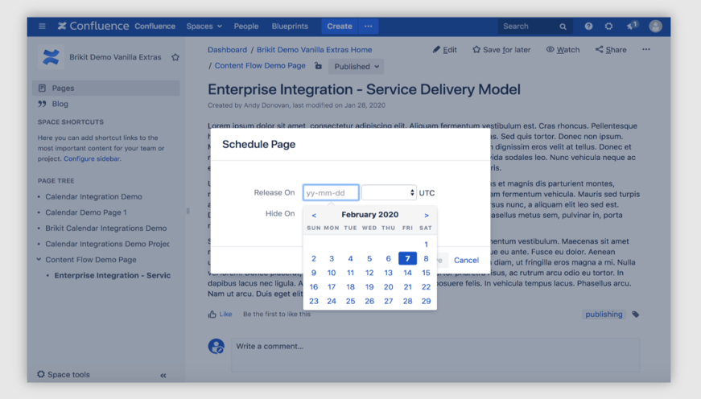Click Andy Donovan author name

pos(267,105)
